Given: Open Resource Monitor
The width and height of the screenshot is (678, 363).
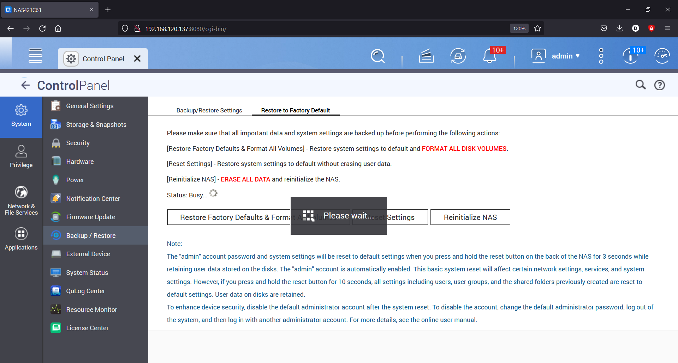Looking at the screenshot, I should coord(95,309).
